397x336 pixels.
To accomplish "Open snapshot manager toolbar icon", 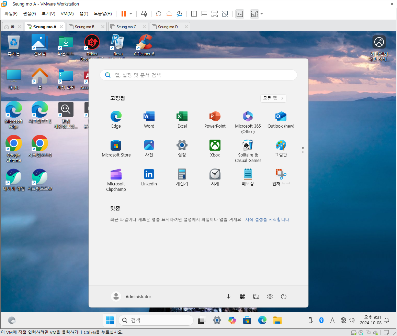I will click(179, 14).
